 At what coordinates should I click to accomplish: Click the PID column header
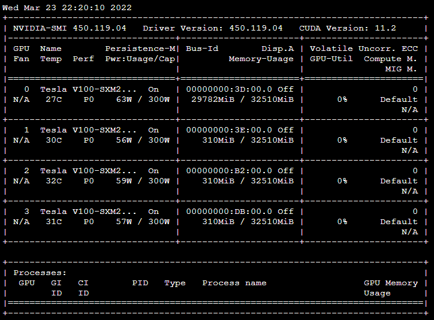140,283
